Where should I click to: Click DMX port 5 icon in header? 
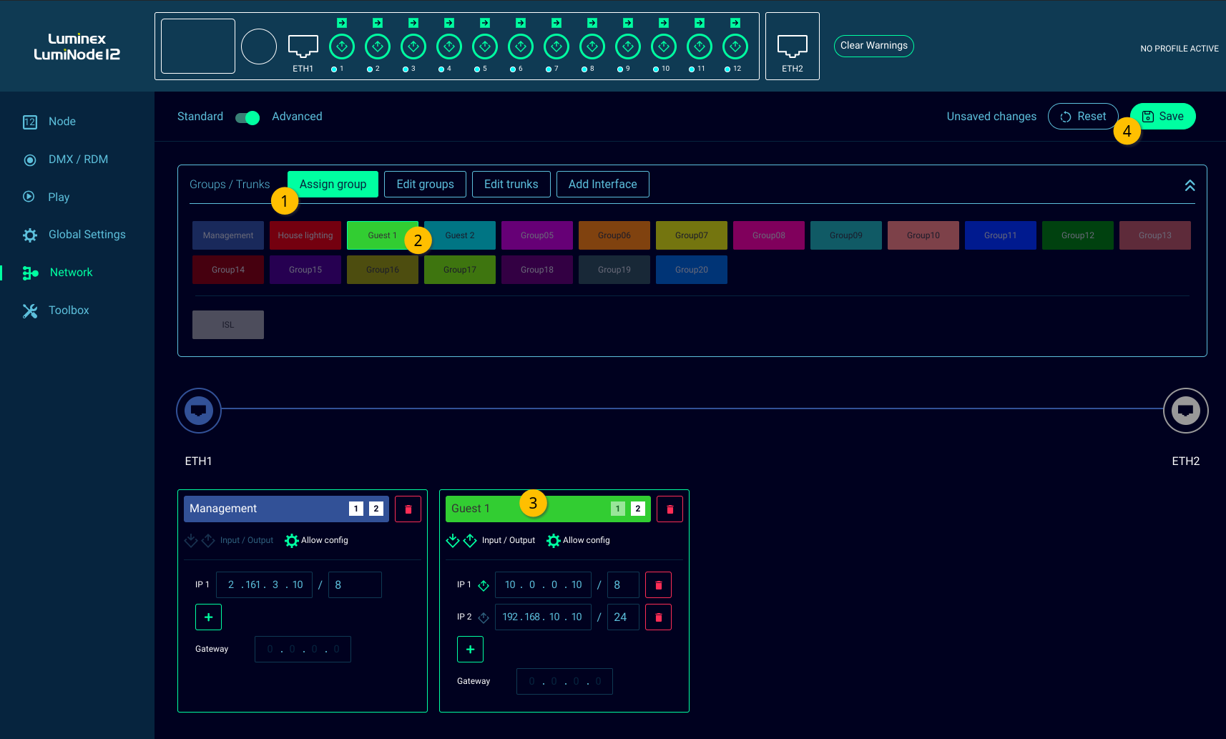point(485,47)
